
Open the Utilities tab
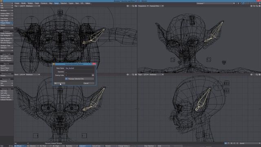point(88,3)
